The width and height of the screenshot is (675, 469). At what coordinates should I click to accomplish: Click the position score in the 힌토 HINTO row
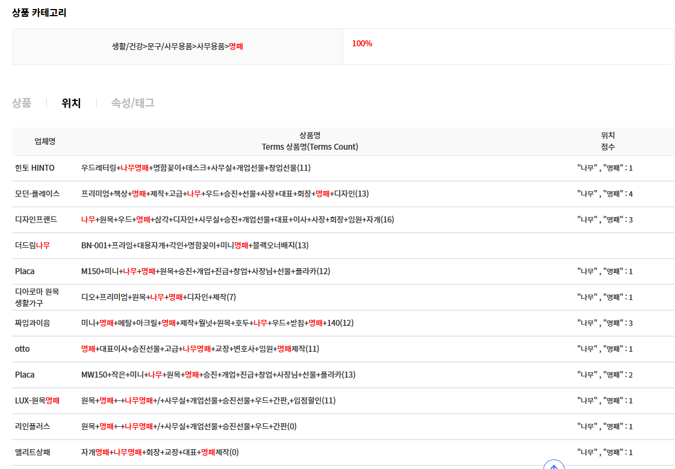click(605, 168)
